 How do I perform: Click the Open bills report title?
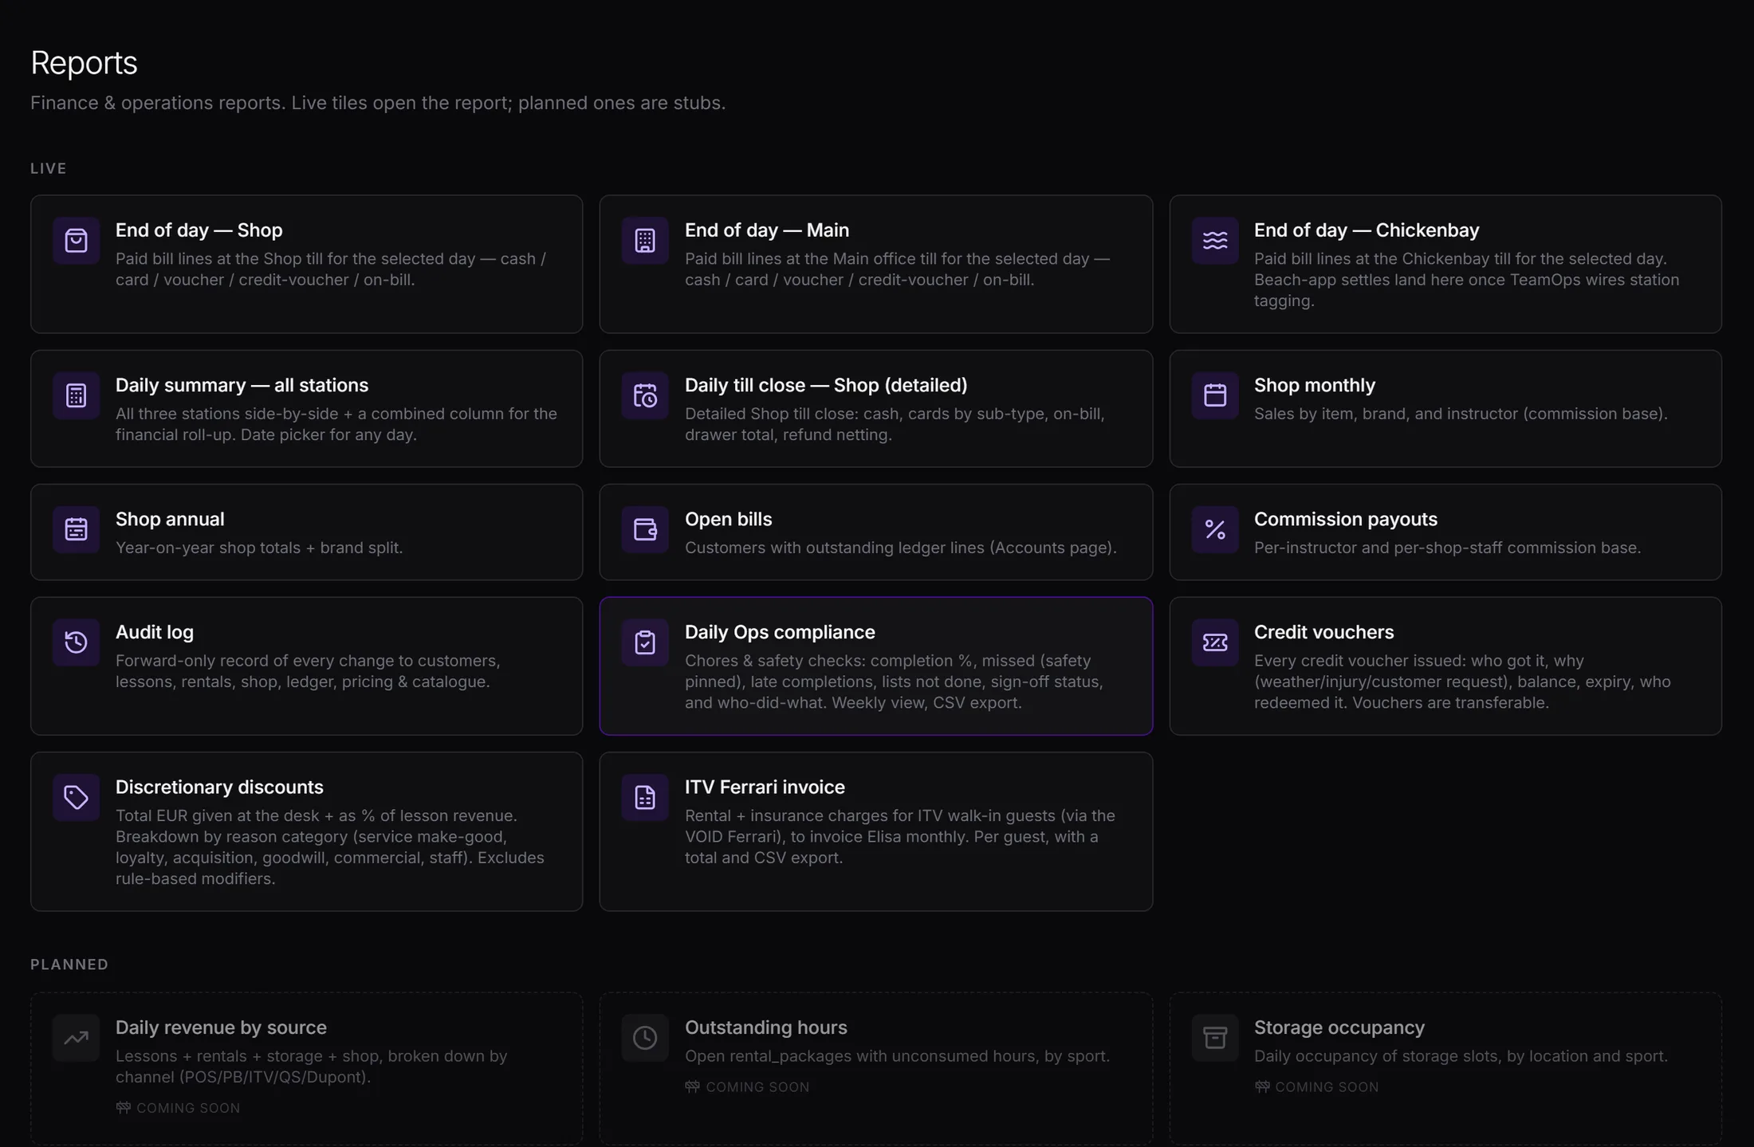(x=728, y=519)
